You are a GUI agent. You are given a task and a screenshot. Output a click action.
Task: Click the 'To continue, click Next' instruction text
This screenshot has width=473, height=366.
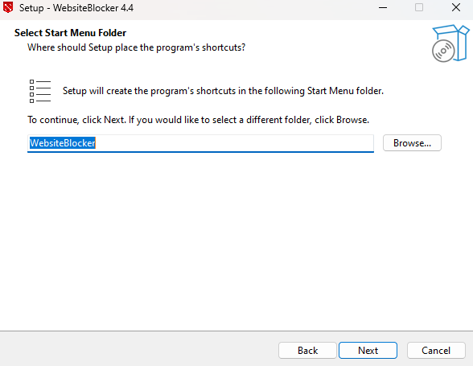click(x=198, y=120)
